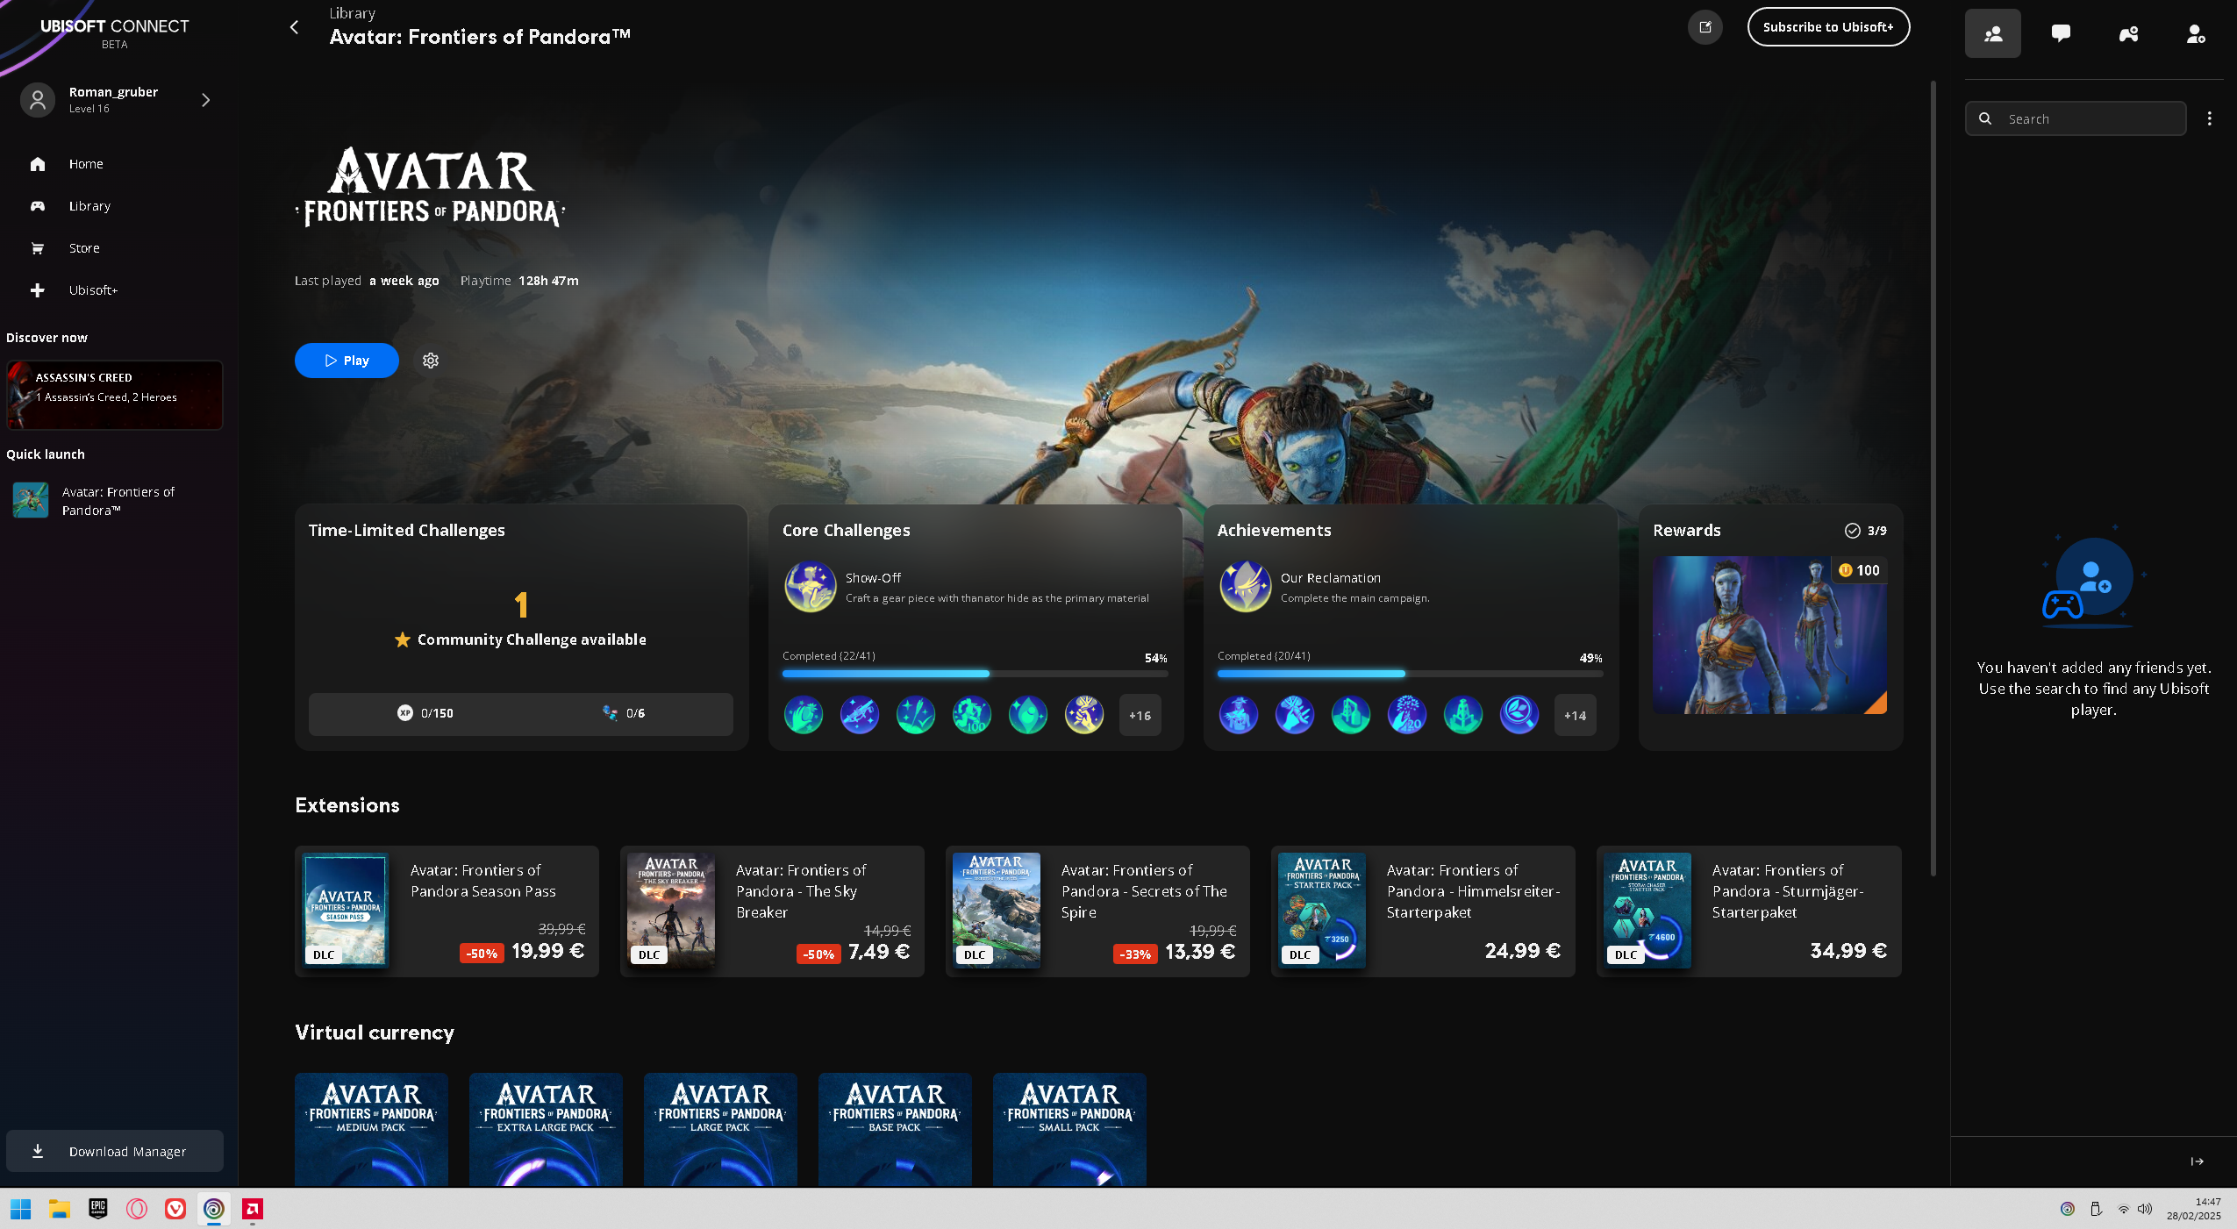2237x1229 pixels.
Task: Open Secrets of The Spire DLC card
Action: click(1097, 911)
